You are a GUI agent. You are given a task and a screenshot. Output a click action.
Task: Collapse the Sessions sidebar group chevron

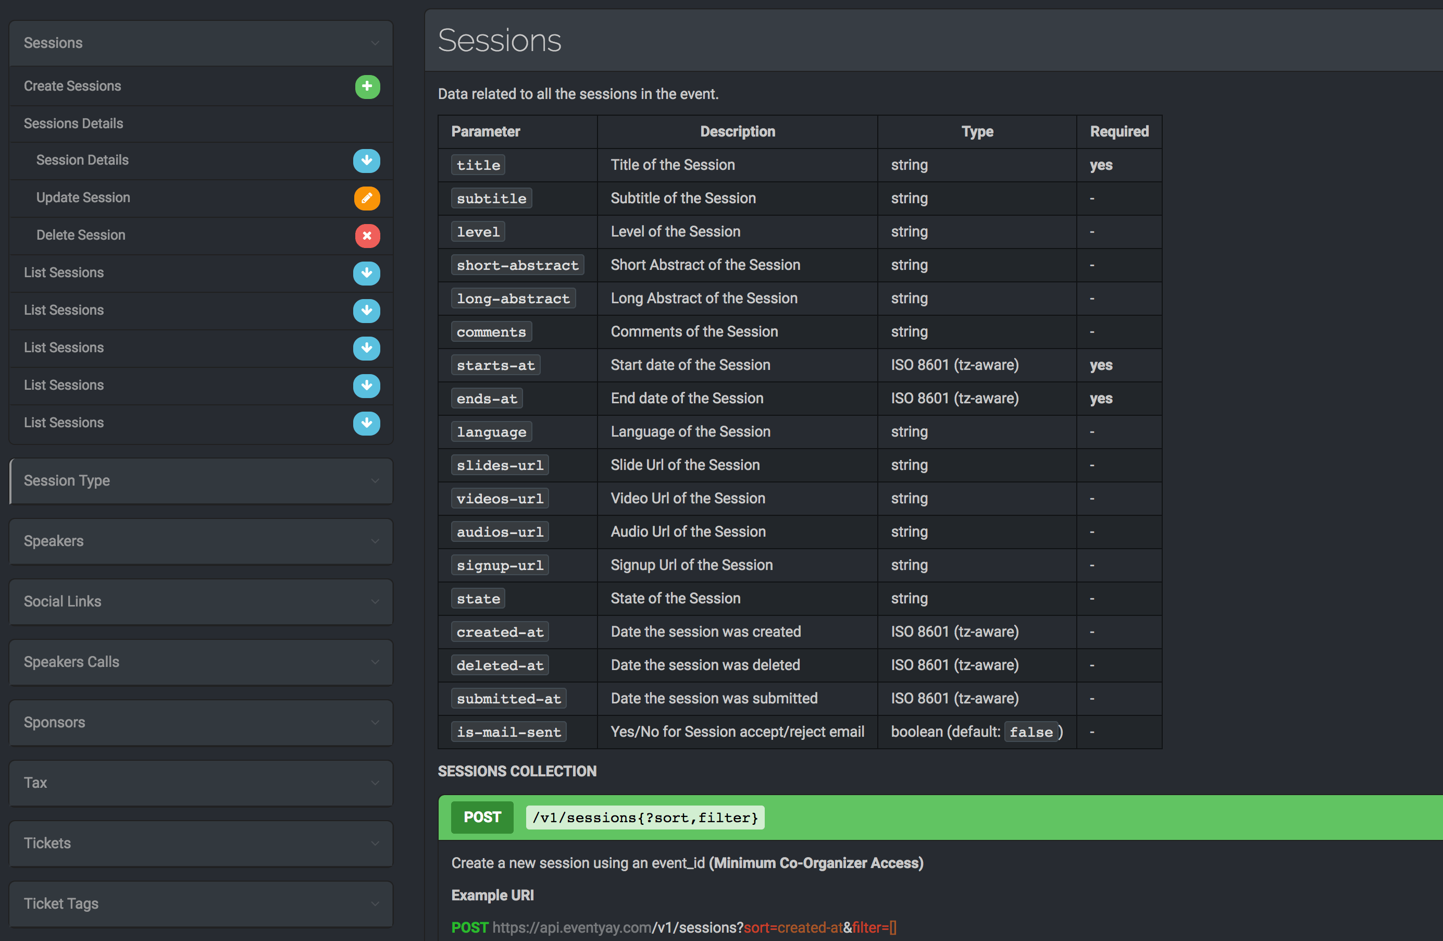[375, 43]
